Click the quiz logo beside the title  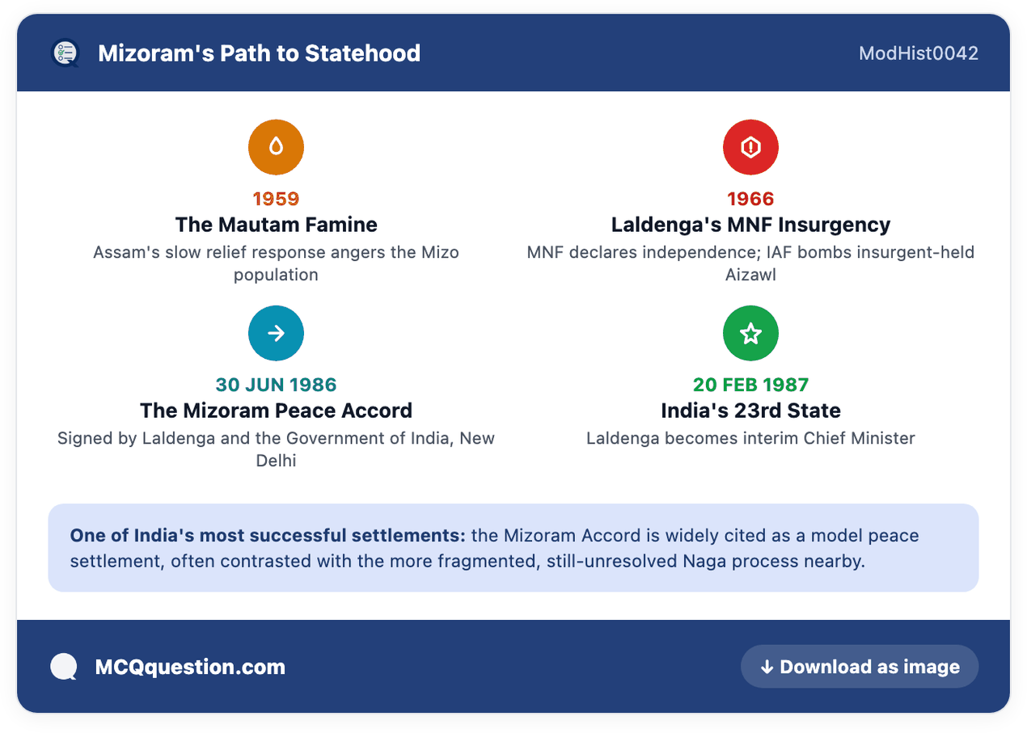click(65, 53)
